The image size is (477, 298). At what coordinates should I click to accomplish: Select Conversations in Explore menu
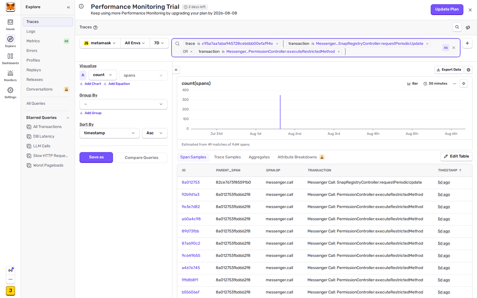pyautogui.click(x=48, y=89)
